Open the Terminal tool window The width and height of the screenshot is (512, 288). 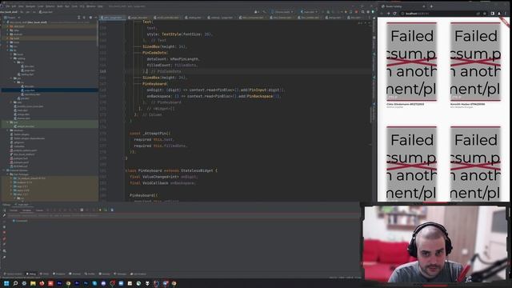pyautogui.click(x=75, y=274)
